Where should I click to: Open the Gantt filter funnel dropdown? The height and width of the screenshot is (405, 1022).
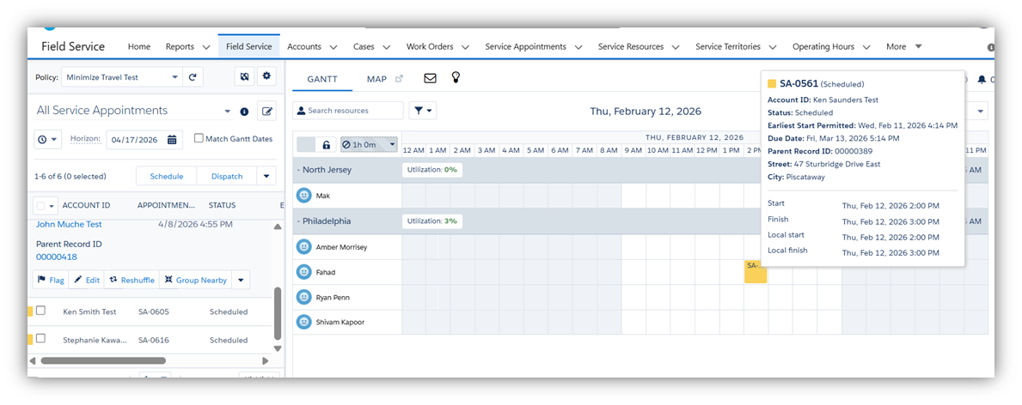pyautogui.click(x=422, y=111)
